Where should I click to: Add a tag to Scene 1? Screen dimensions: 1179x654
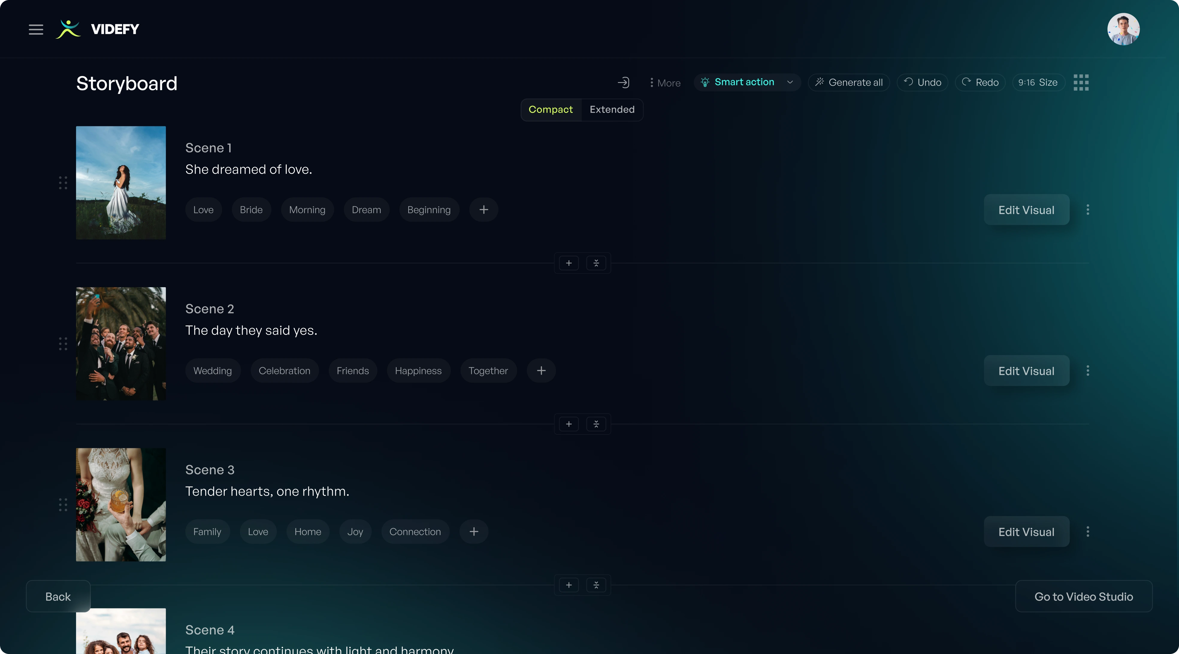pos(484,210)
